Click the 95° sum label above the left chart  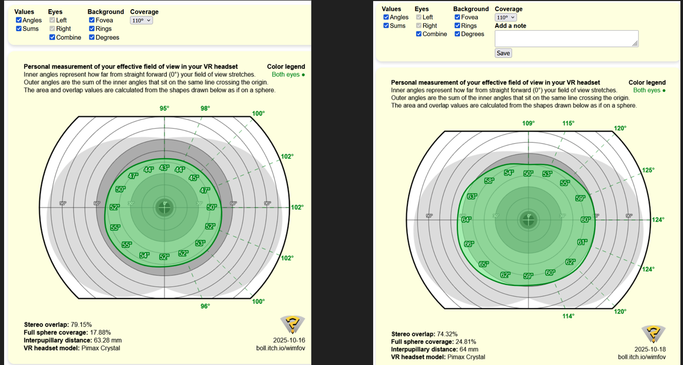coord(164,109)
